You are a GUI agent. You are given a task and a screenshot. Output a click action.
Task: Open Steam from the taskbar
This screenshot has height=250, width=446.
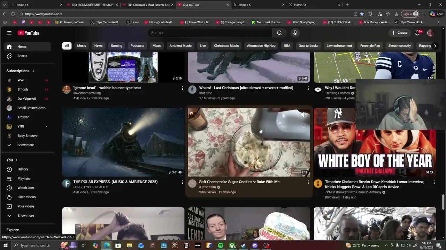(x=243, y=245)
